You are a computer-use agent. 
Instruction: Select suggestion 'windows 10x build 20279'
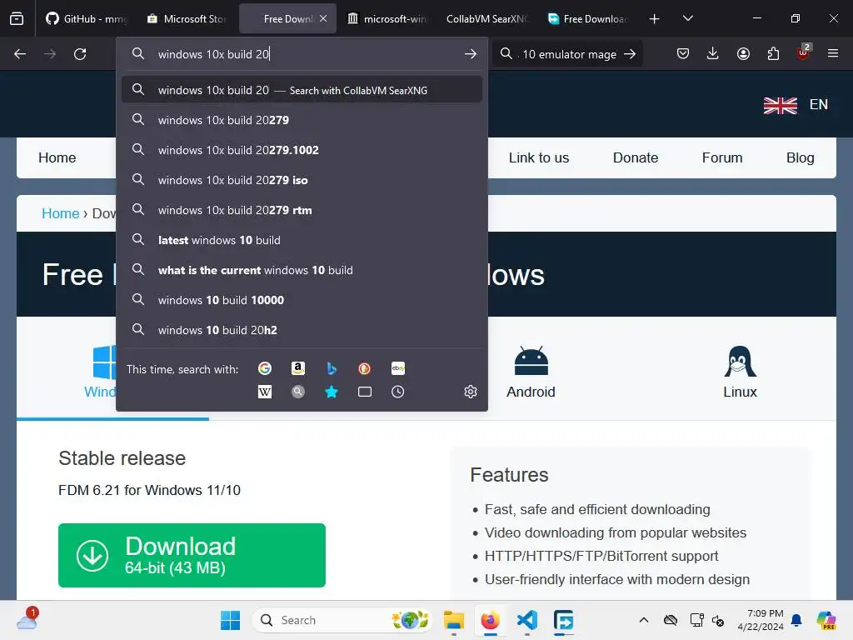(302, 120)
